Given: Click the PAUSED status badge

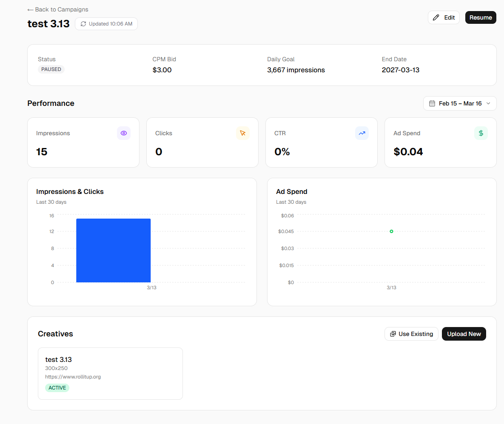Looking at the screenshot, I should coord(51,69).
